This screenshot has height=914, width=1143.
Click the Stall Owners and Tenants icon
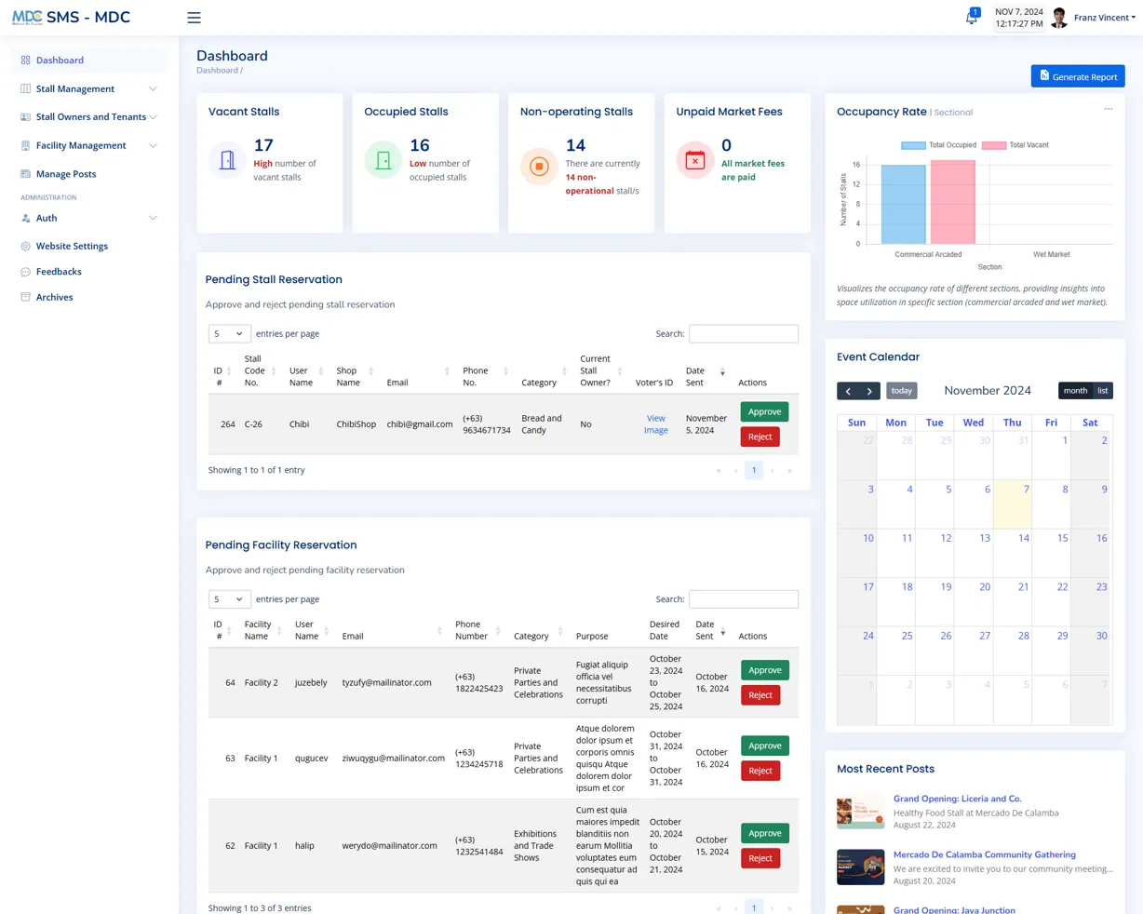pos(25,117)
